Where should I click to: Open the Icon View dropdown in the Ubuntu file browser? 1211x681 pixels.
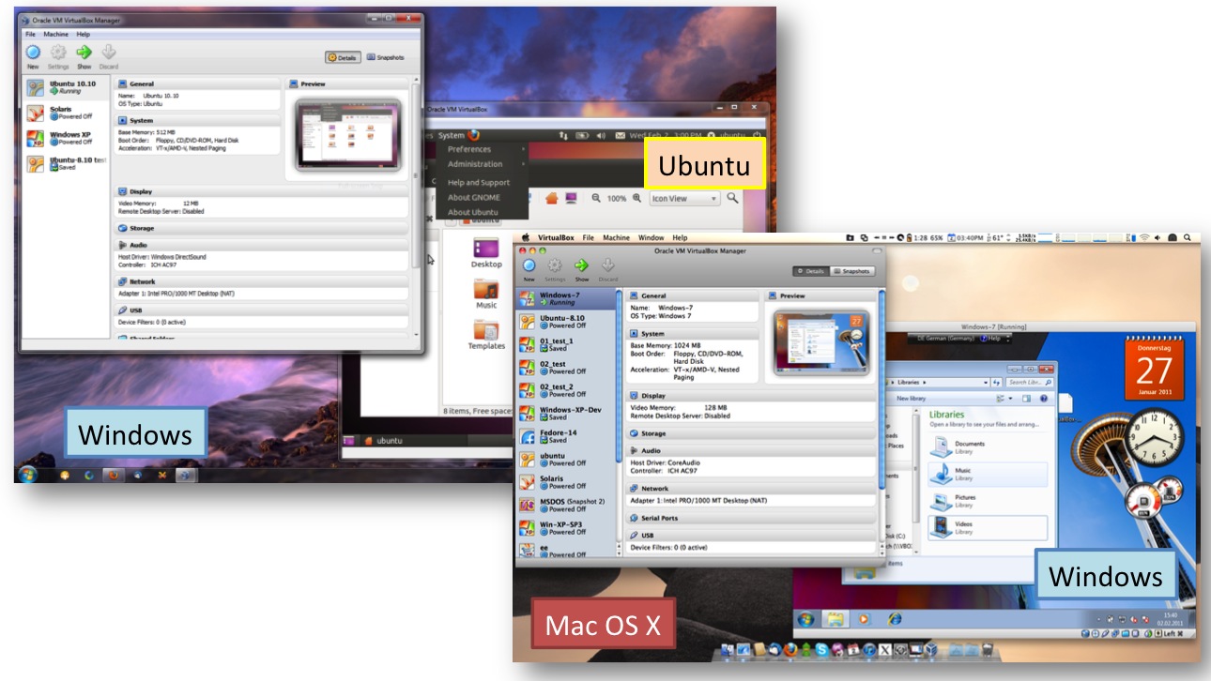(684, 199)
